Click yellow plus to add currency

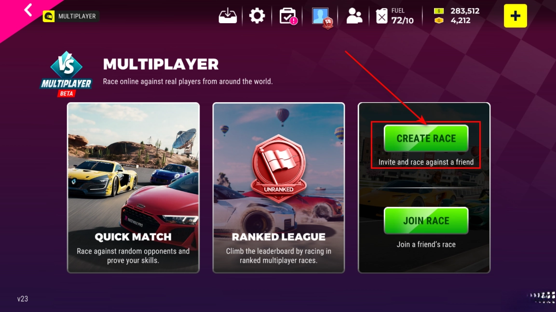click(515, 16)
